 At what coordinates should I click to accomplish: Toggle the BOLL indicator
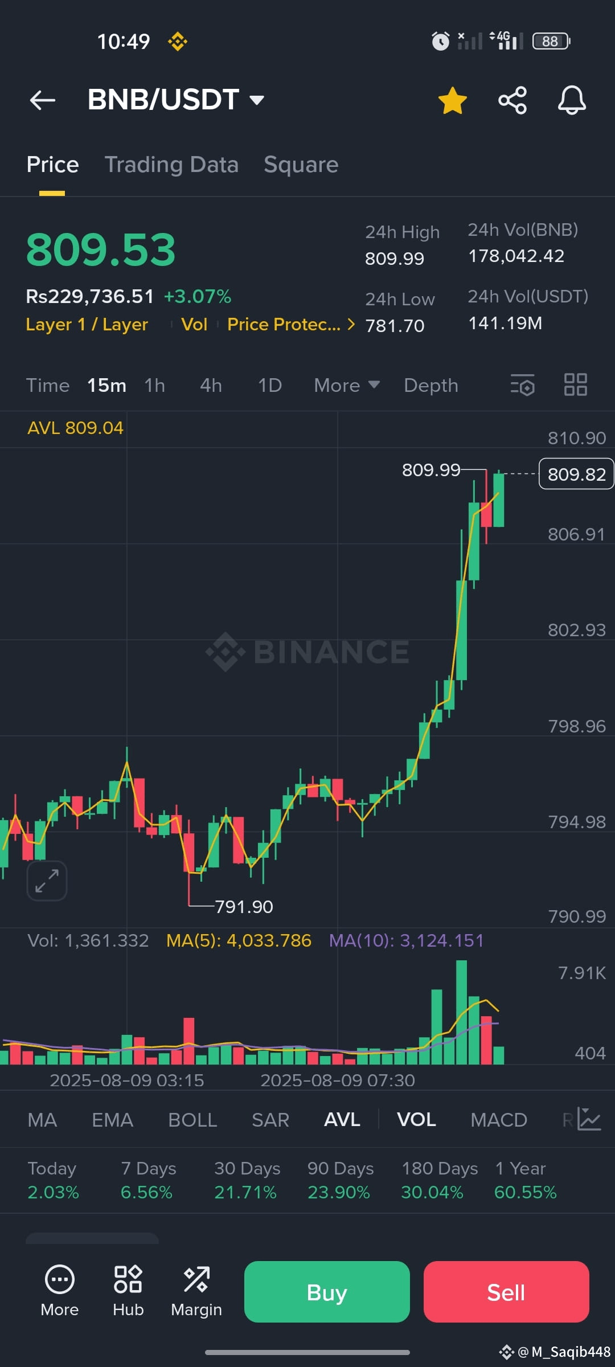pos(192,1120)
